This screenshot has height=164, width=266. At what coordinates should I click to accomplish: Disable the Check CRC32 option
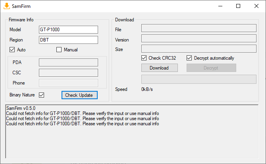pyautogui.click(x=144, y=58)
